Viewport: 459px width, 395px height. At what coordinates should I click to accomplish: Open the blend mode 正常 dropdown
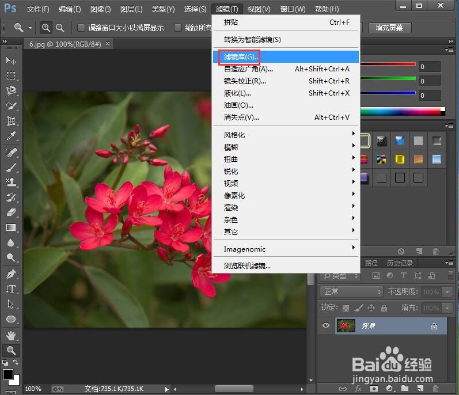click(x=351, y=291)
